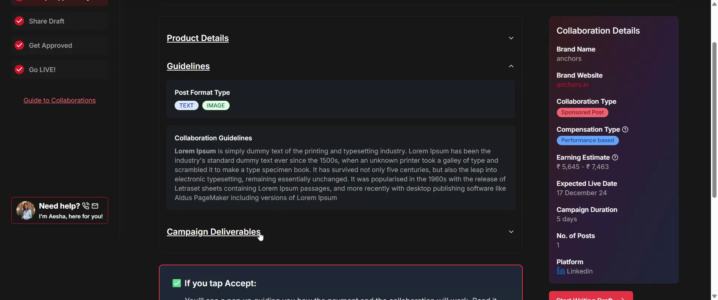
Task: Click the brand name value anchors
Action: 569,59
